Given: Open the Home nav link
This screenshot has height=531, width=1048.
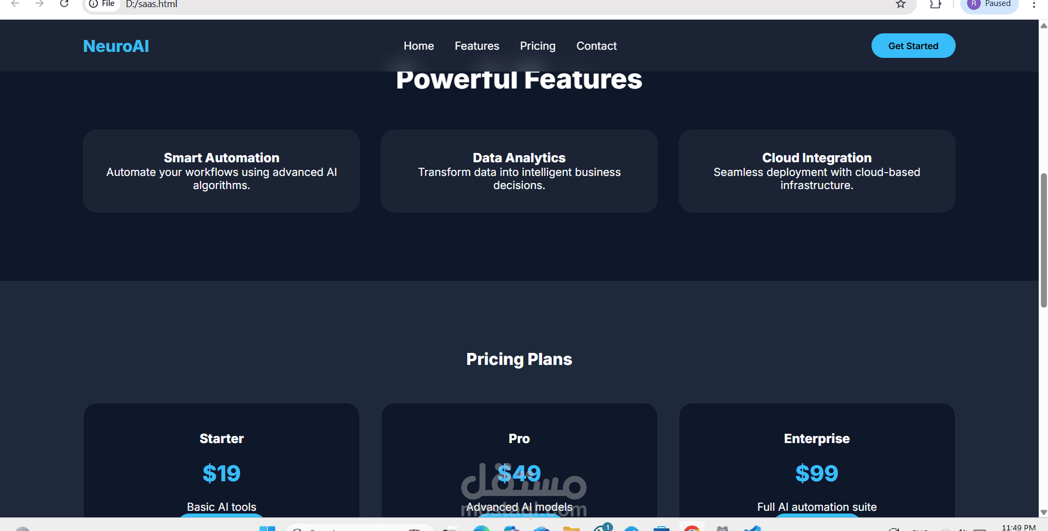Looking at the screenshot, I should coord(419,46).
